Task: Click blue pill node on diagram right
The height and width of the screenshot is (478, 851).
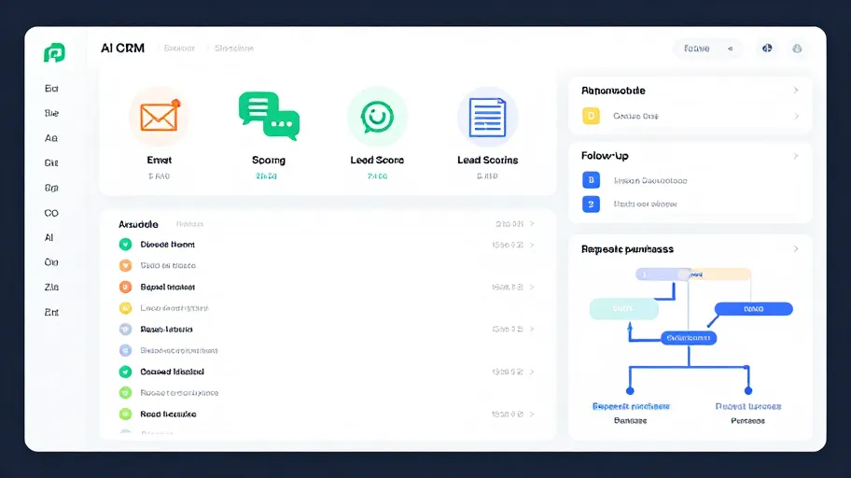Action: (754, 309)
